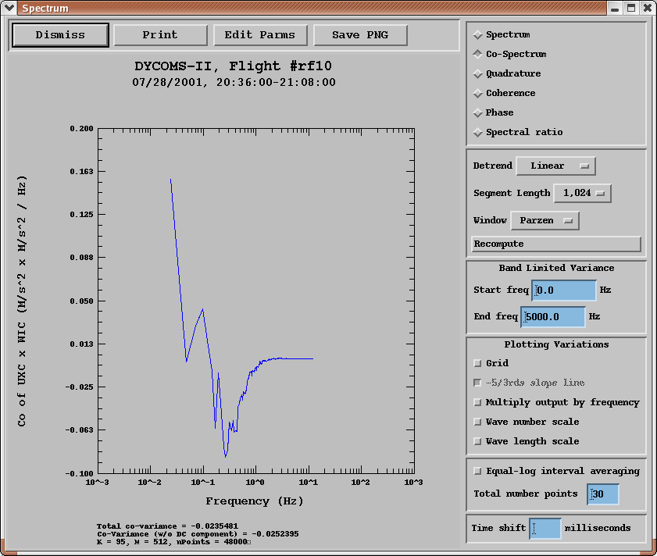Viewport: 657px width, 556px height.
Task: Expand the Segment Length dropdown
Action: 582,193
